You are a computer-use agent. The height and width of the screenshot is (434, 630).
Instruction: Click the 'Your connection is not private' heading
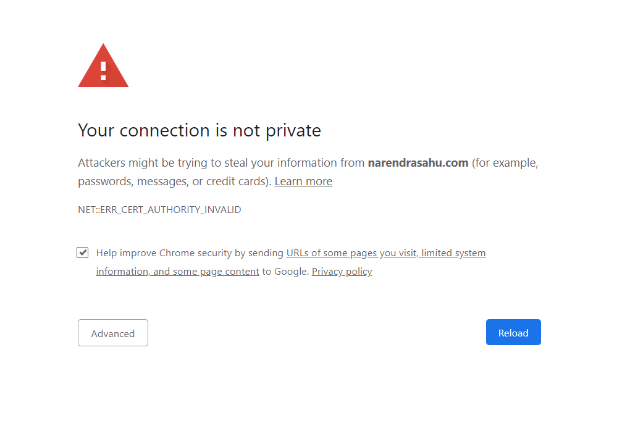[199, 130]
